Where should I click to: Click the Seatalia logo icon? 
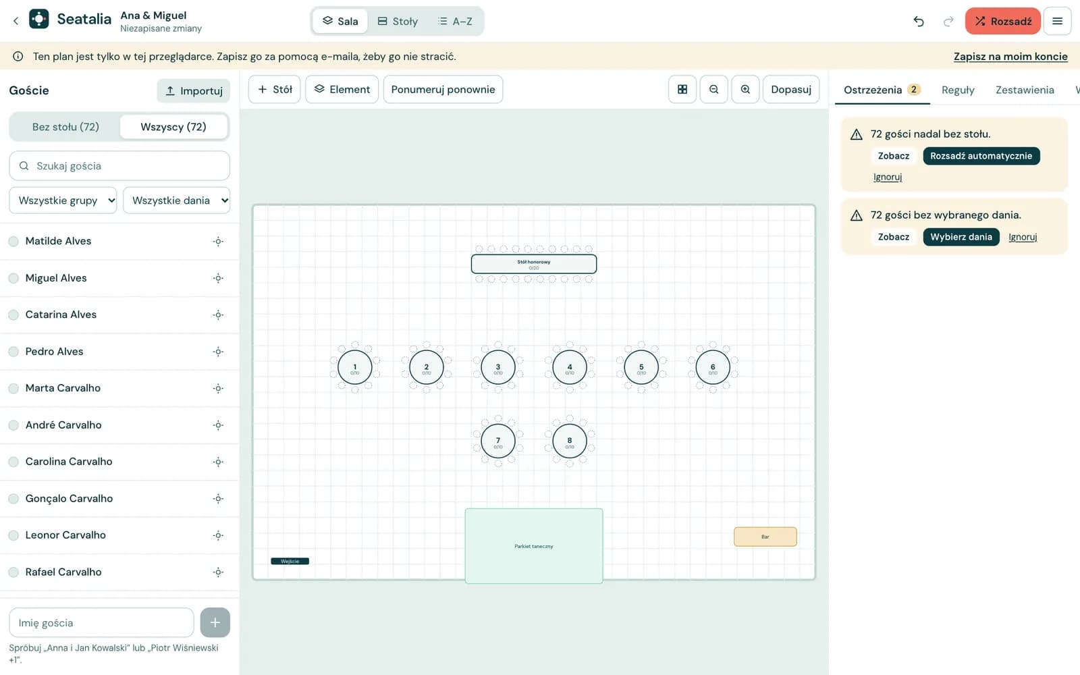pos(39,19)
